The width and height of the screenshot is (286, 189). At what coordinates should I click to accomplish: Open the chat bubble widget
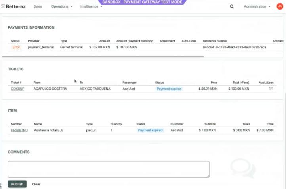[x=241, y=168]
